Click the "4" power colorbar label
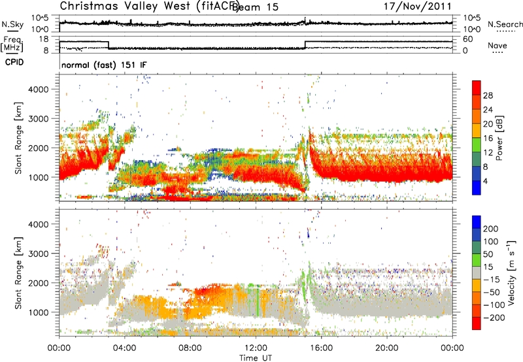This screenshot has width=523, height=362. [485, 181]
